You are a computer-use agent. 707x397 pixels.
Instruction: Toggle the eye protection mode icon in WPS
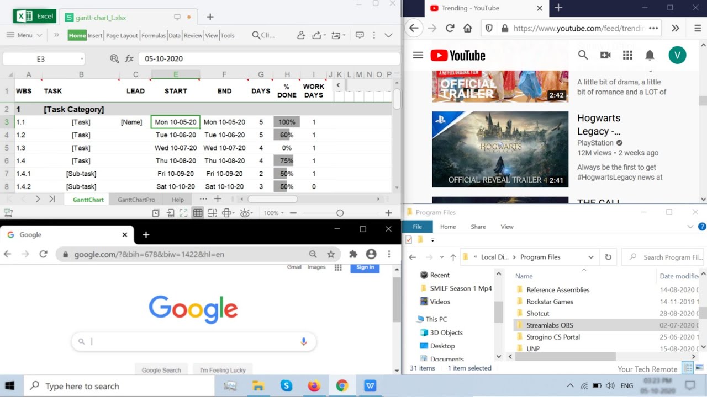click(246, 213)
